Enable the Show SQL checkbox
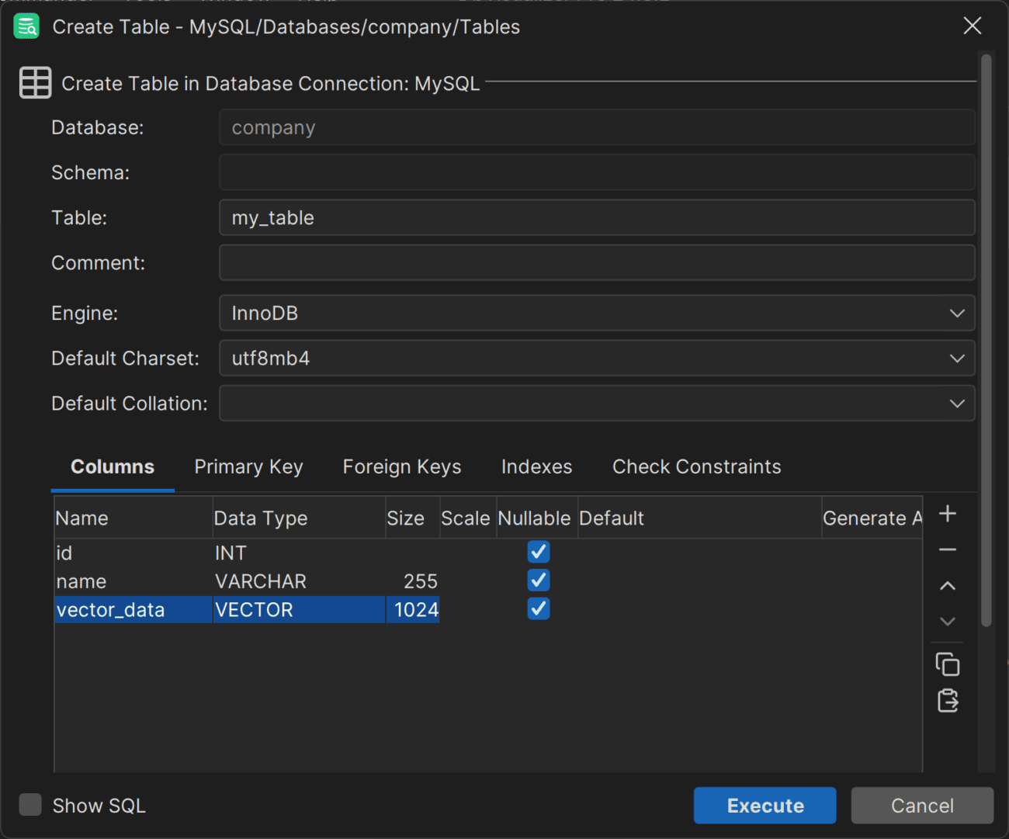Viewport: 1009px width, 839px height. coord(29,805)
